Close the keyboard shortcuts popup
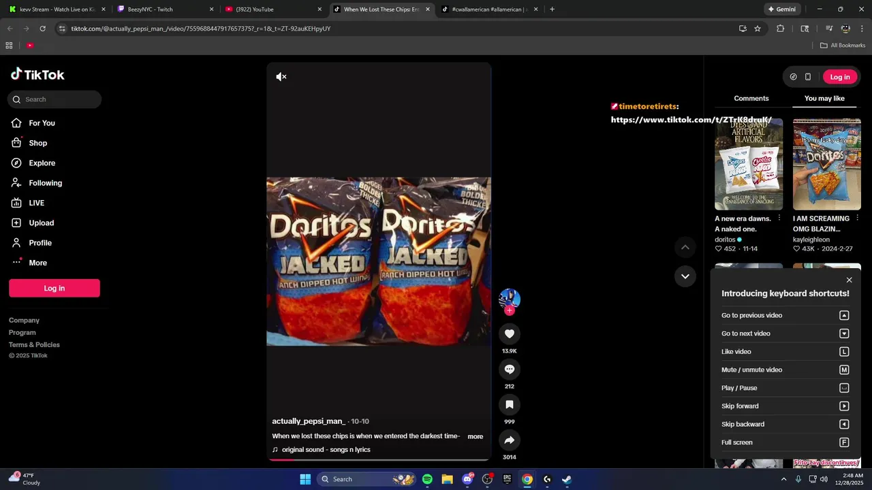 pyautogui.click(x=849, y=280)
